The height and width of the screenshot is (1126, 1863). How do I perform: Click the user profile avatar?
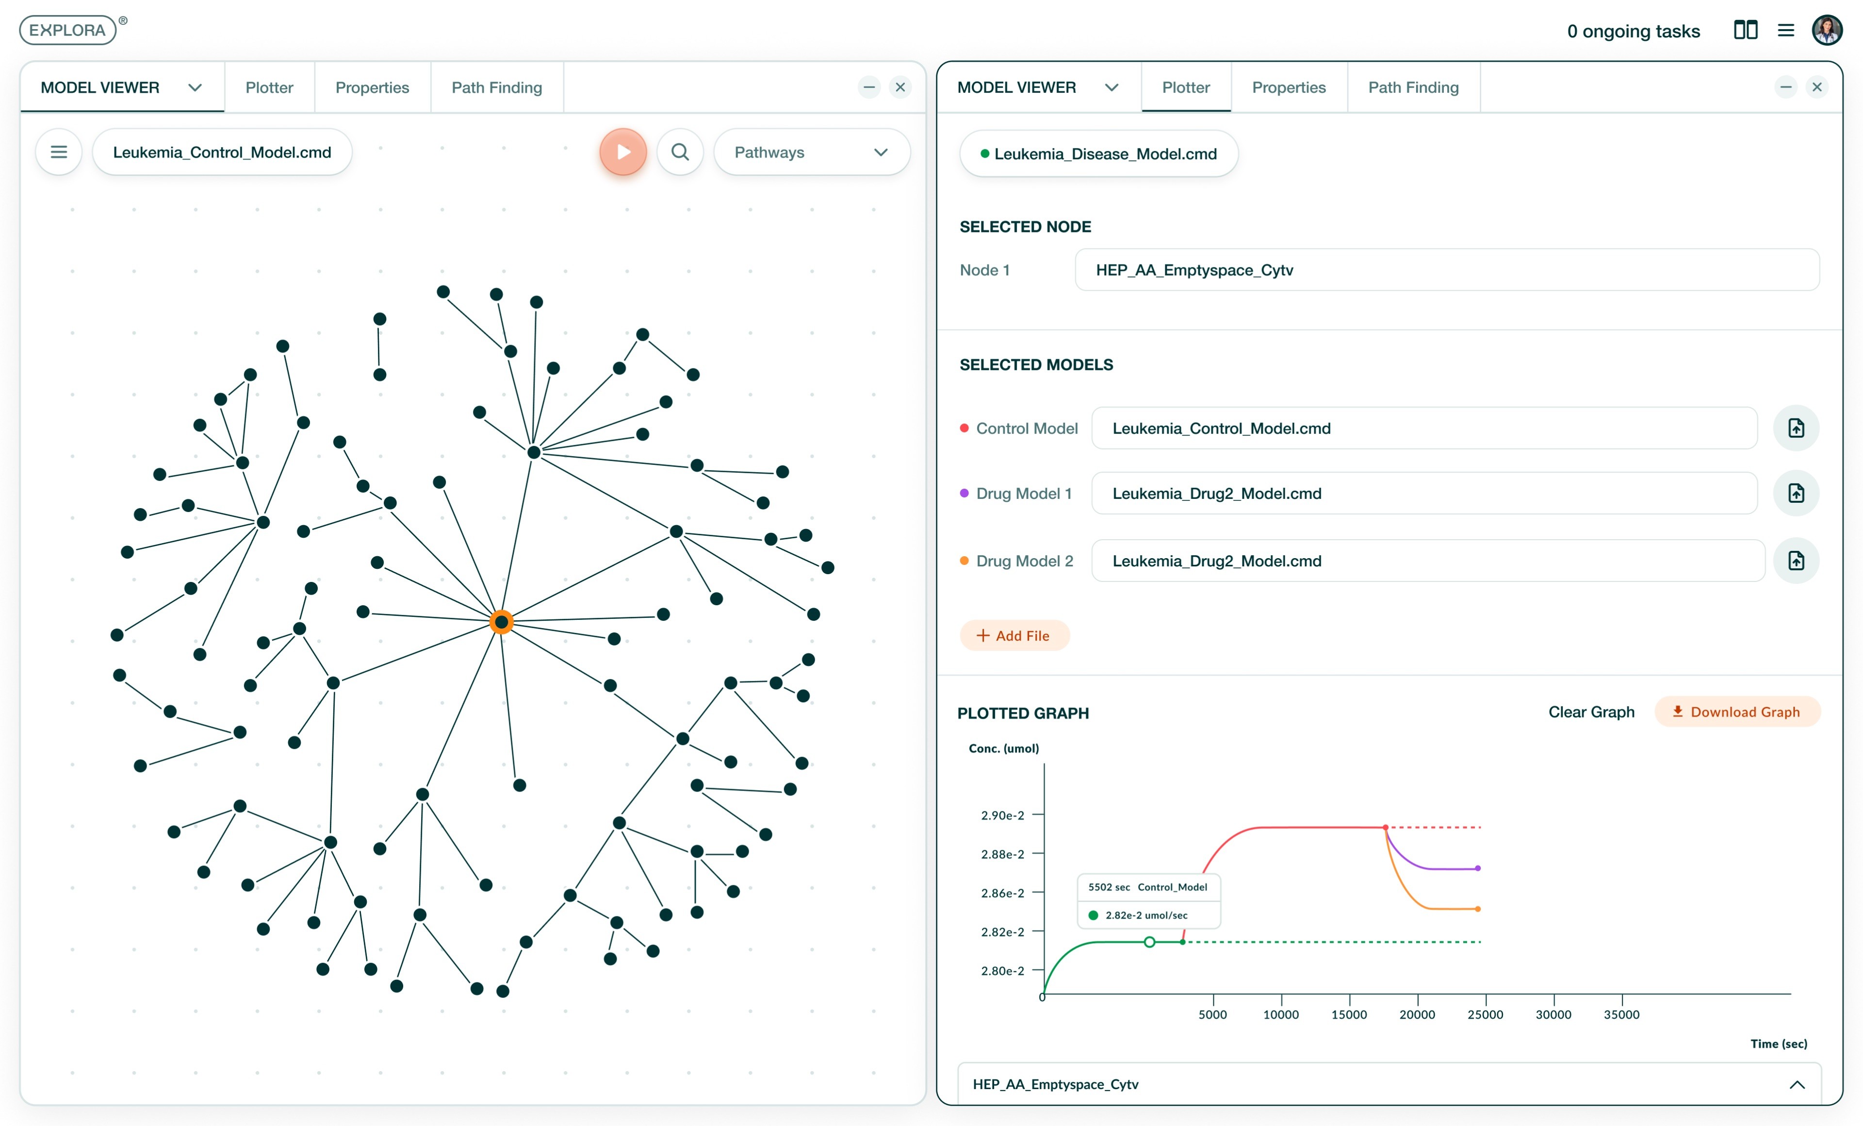pos(1827,30)
